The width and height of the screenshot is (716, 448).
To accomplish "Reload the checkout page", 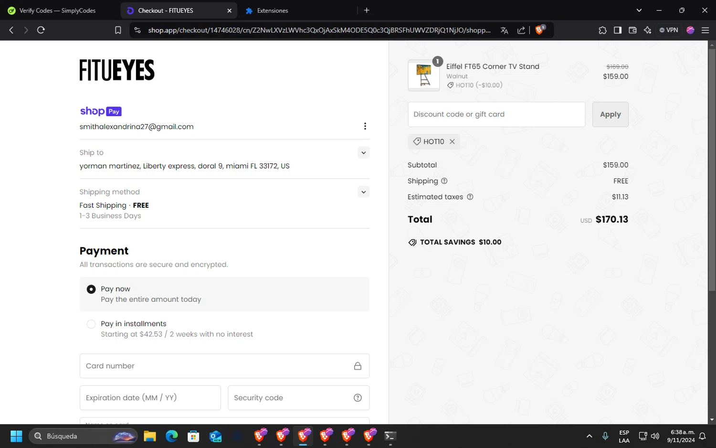I will point(41,30).
